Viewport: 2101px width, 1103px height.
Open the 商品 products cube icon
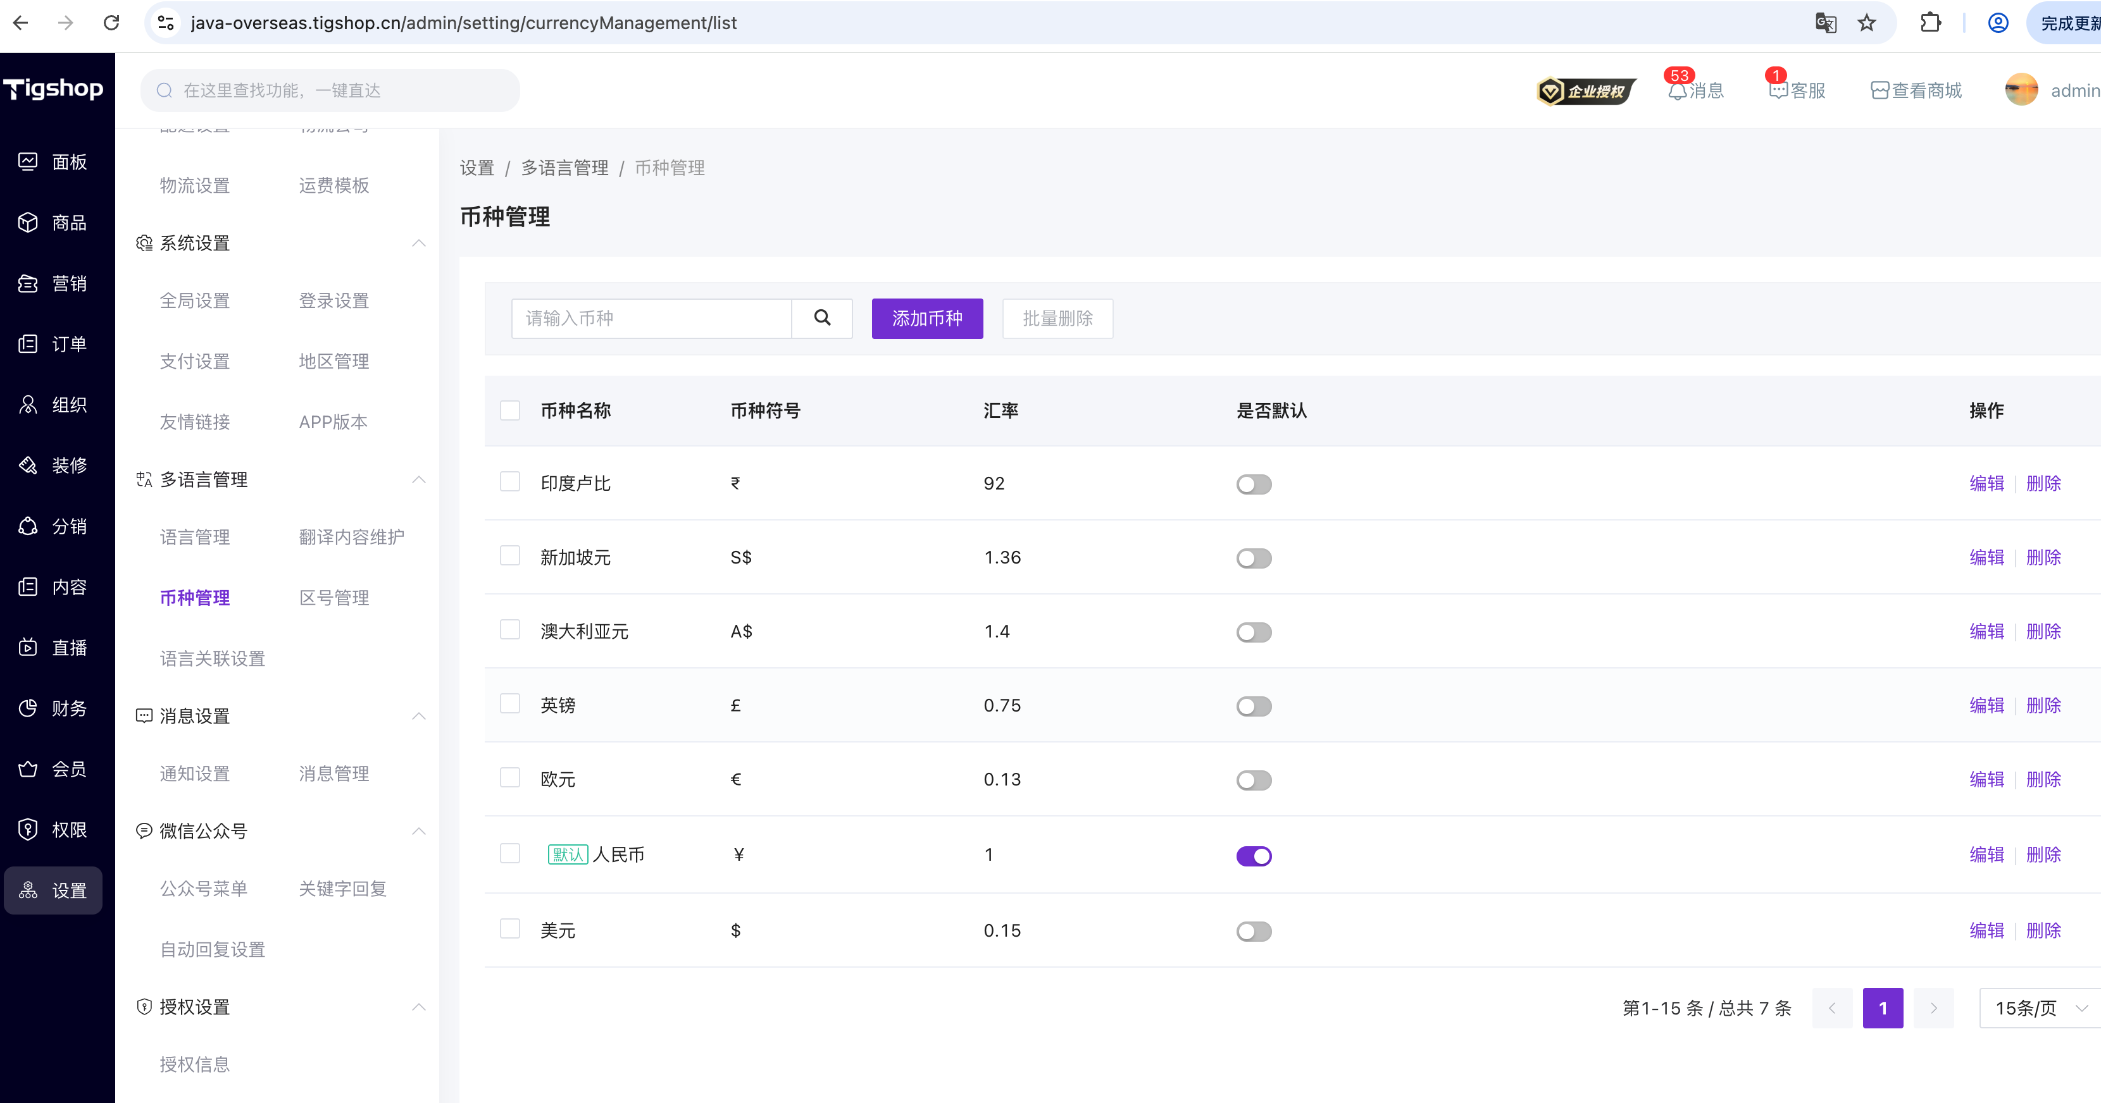[28, 223]
